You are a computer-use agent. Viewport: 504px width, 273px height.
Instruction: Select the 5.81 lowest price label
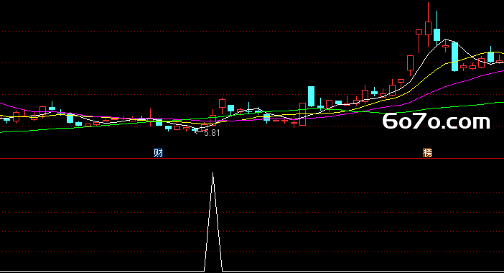pyautogui.click(x=212, y=133)
